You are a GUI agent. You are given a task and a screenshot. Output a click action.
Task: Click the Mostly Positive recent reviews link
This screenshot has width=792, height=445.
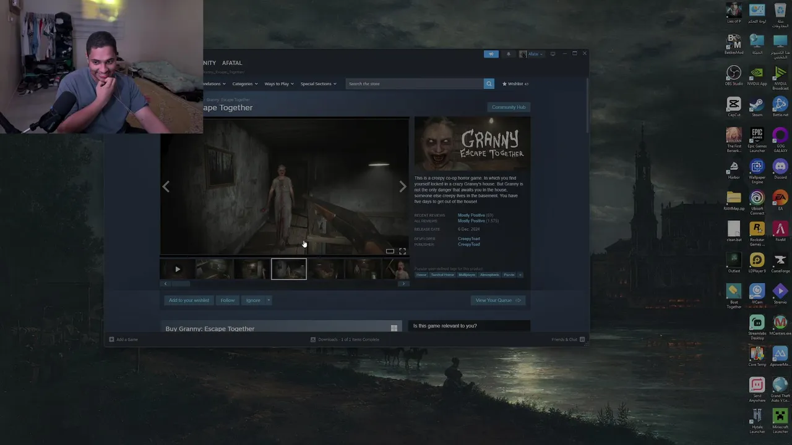(471, 215)
